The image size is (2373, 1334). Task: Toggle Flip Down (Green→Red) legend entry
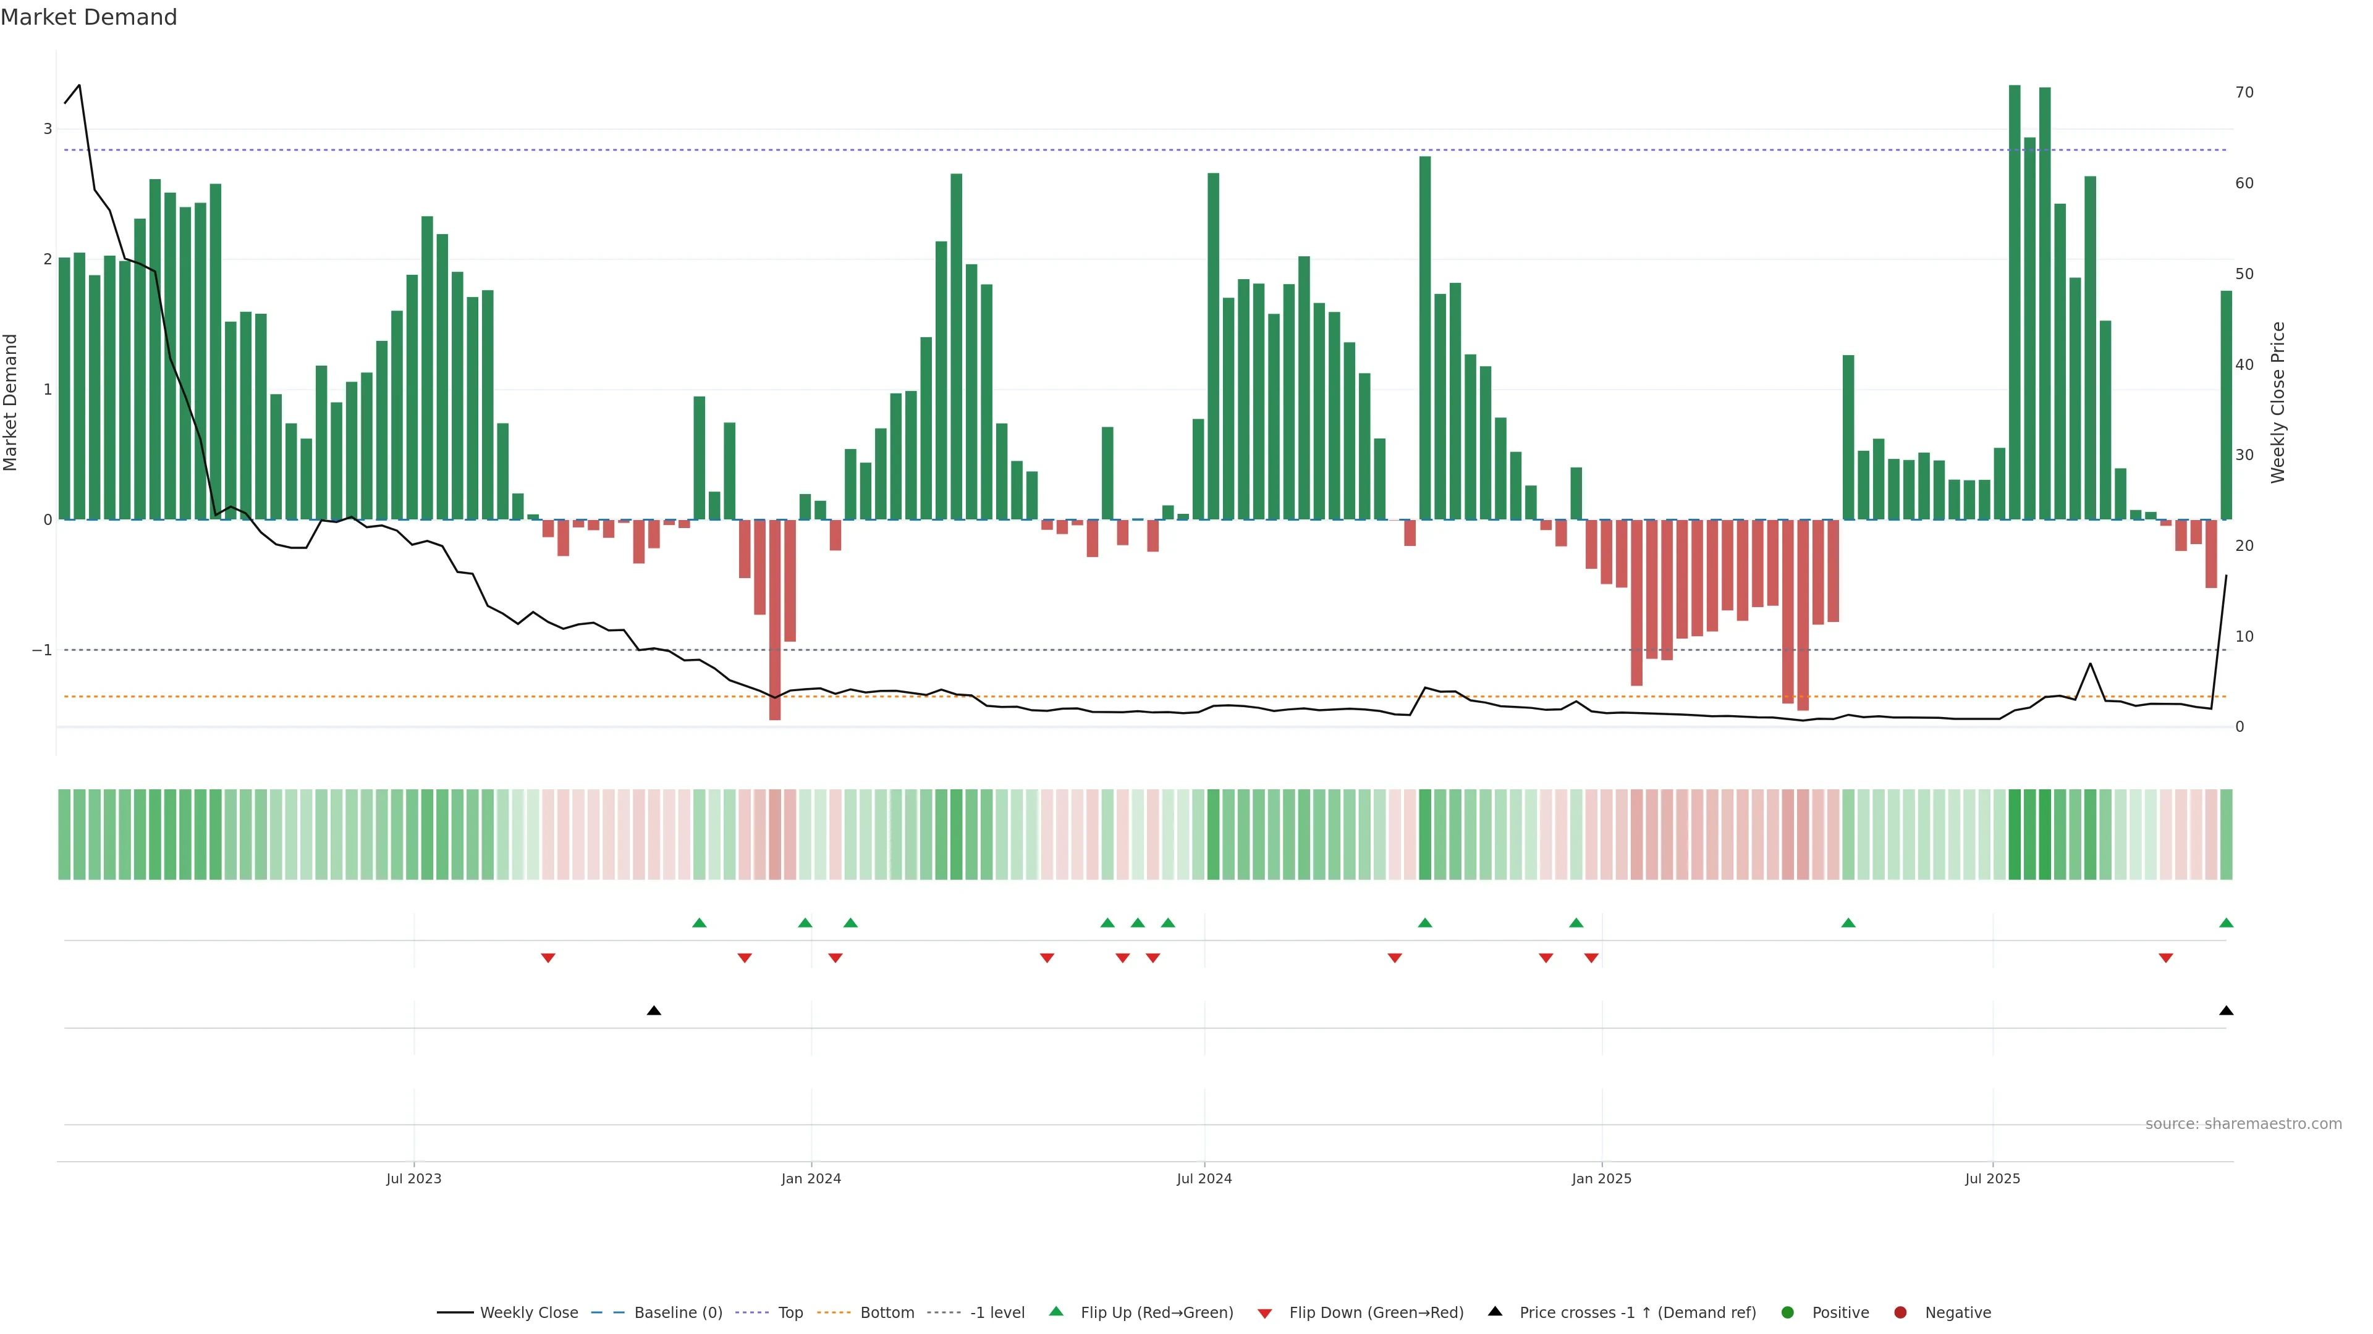tap(1376, 1313)
